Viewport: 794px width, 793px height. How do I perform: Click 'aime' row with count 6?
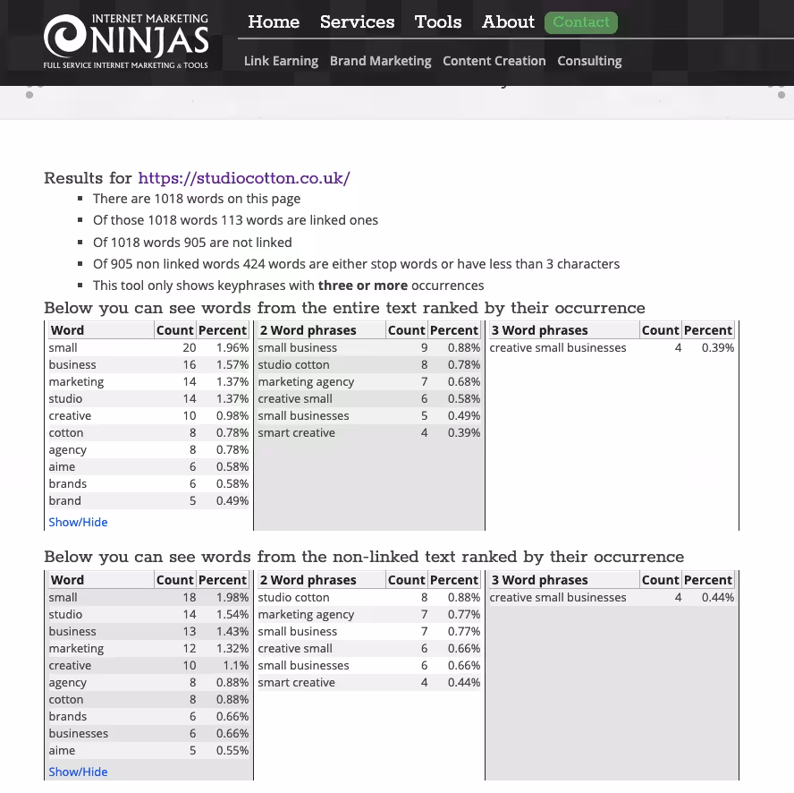[148, 466]
